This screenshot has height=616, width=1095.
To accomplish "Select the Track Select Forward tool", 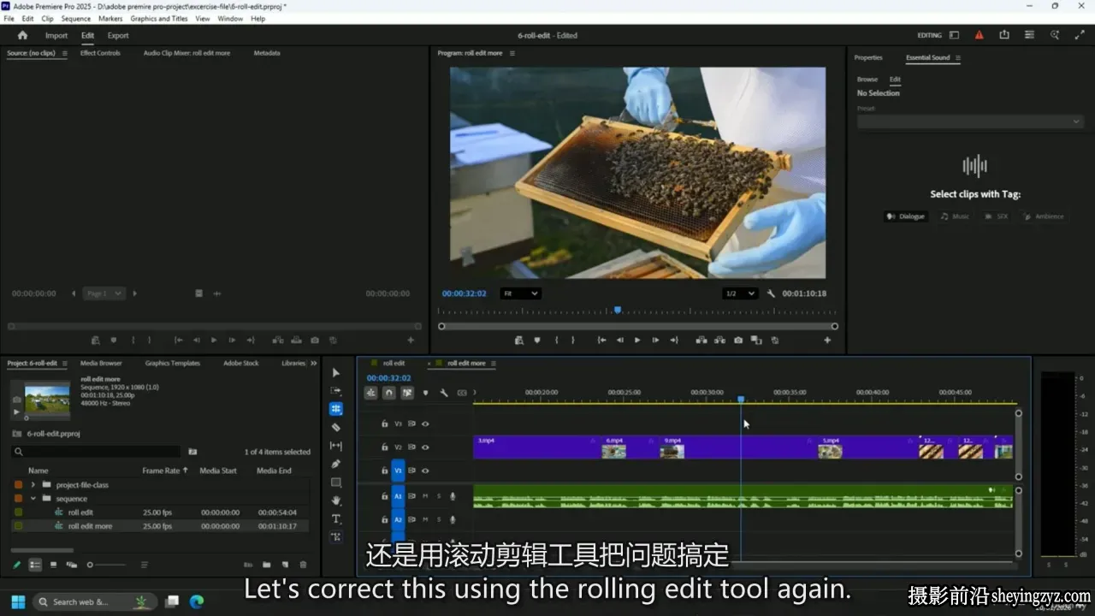I will [335, 391].
